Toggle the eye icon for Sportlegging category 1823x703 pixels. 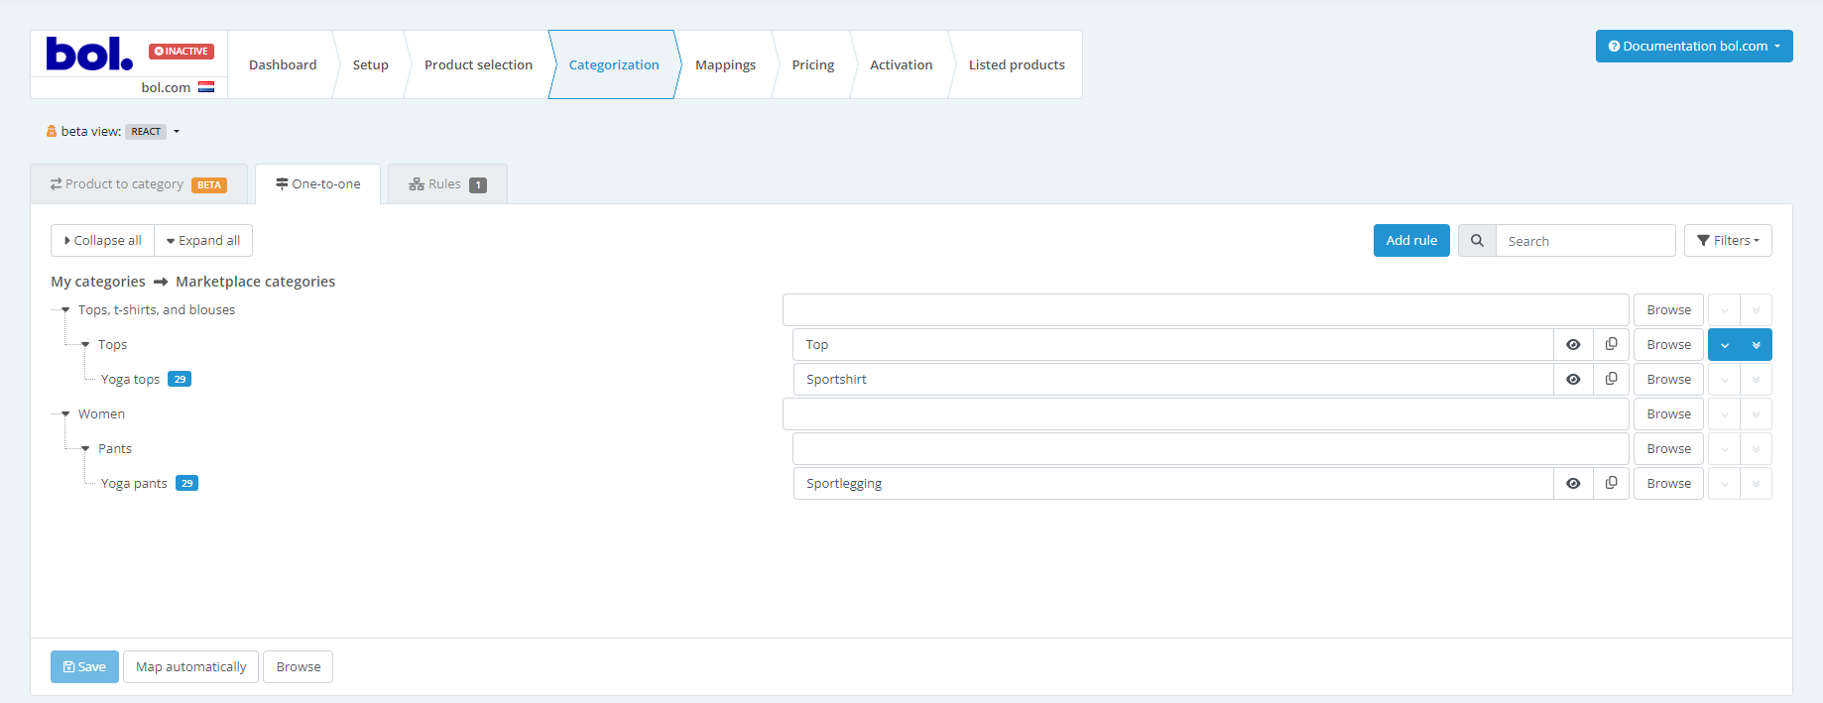click(1573, 484)
